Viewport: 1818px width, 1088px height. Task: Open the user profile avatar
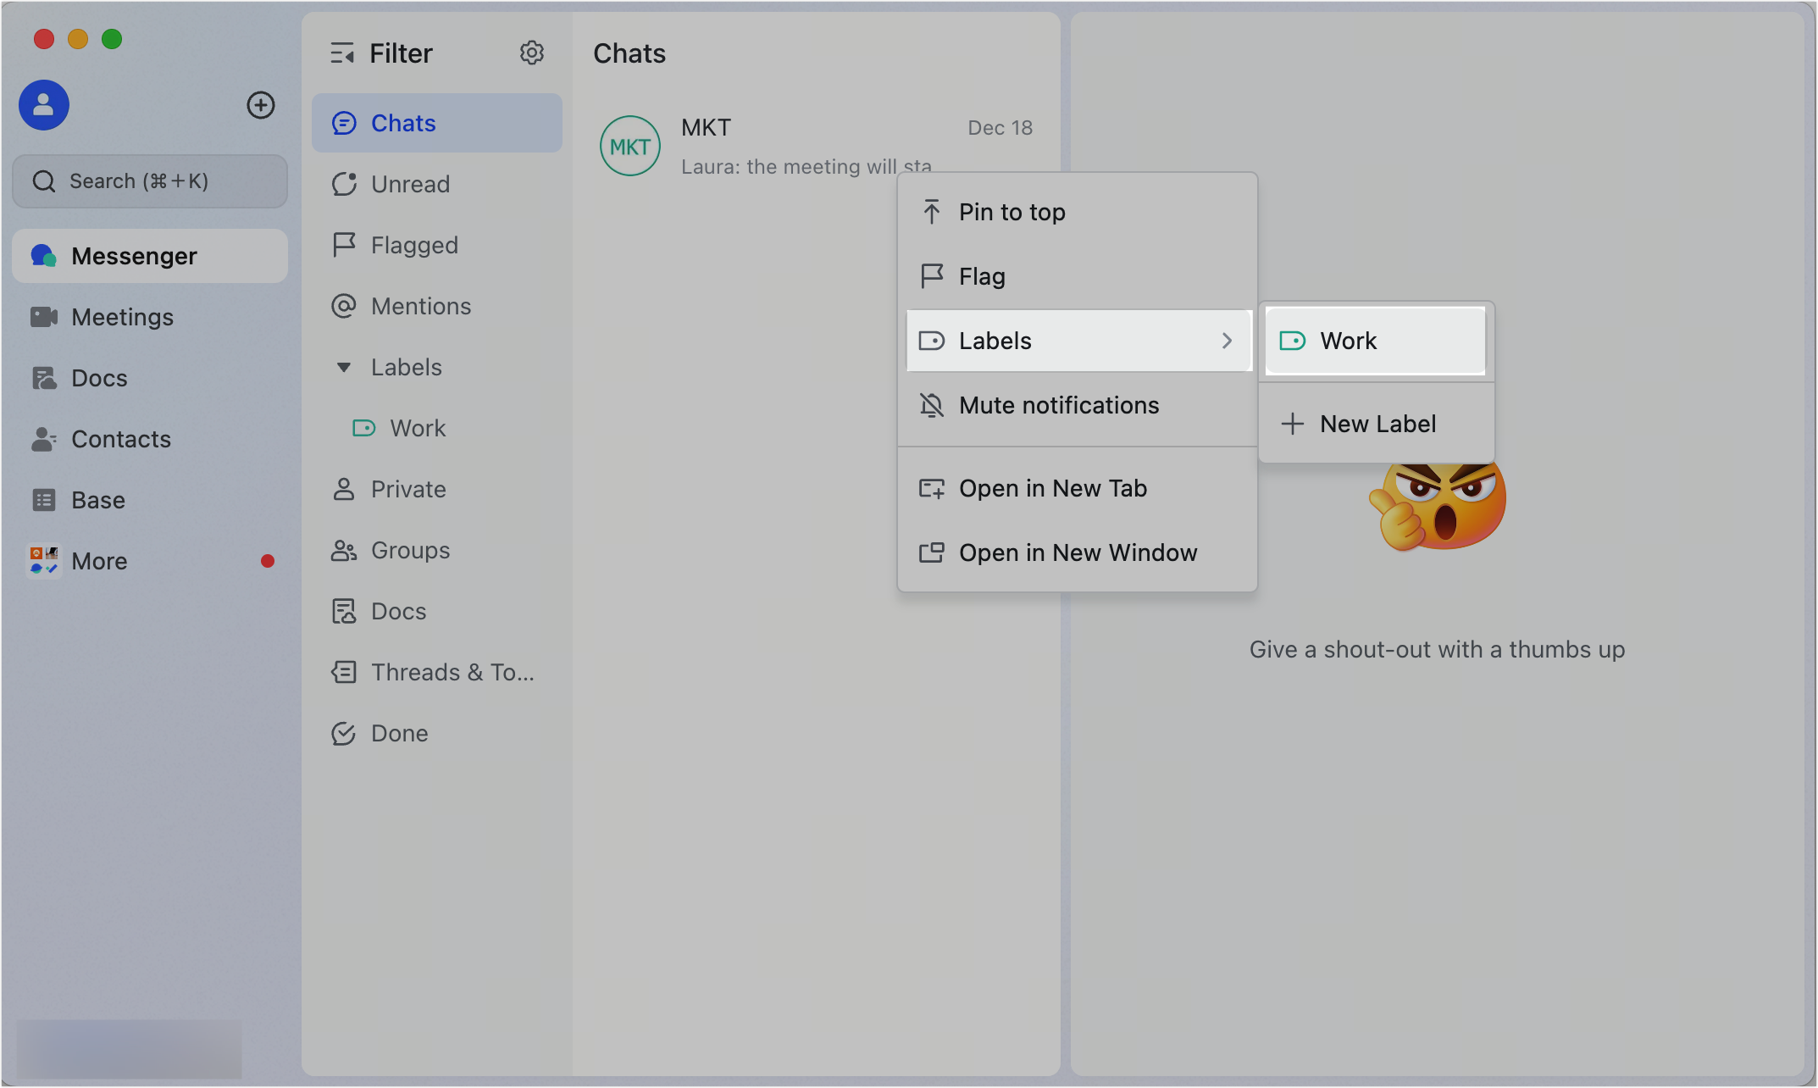(x=44, y=105)
